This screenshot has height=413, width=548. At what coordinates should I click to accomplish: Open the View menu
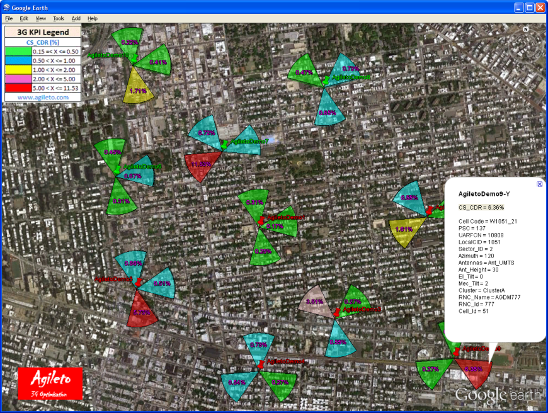pyautogui.click(x=41, y=19)
